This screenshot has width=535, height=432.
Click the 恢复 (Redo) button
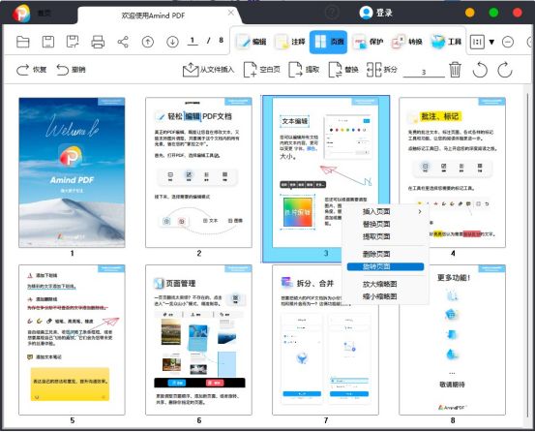pyautogui.click(x=31, y=70)
